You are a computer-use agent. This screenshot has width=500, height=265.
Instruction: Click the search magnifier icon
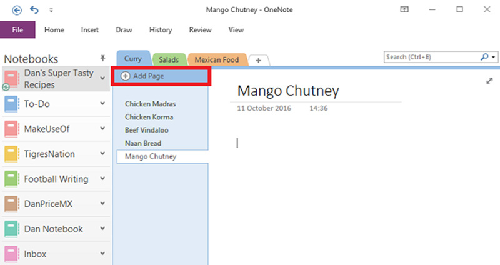pos(485,57)
